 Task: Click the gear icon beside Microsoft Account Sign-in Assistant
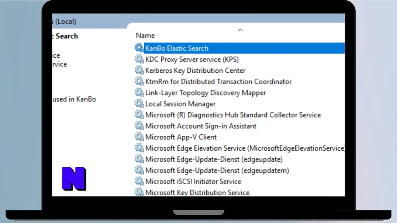coord(139,126)
